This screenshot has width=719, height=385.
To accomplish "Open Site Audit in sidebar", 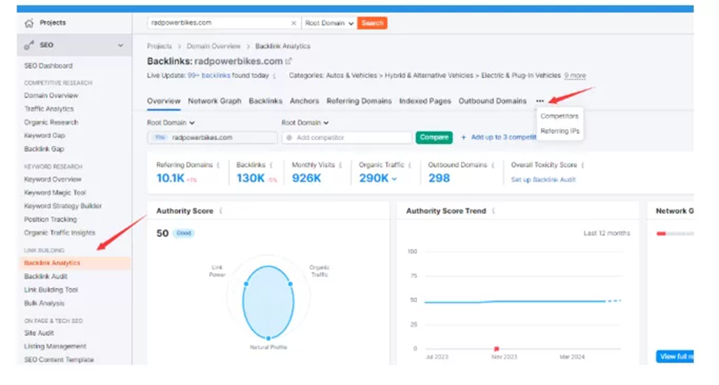I will (x=39, y=333).
